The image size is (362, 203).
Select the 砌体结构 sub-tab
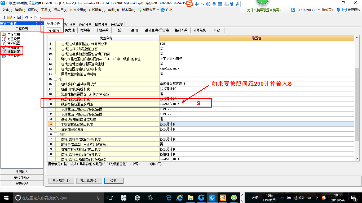point(200,30)
